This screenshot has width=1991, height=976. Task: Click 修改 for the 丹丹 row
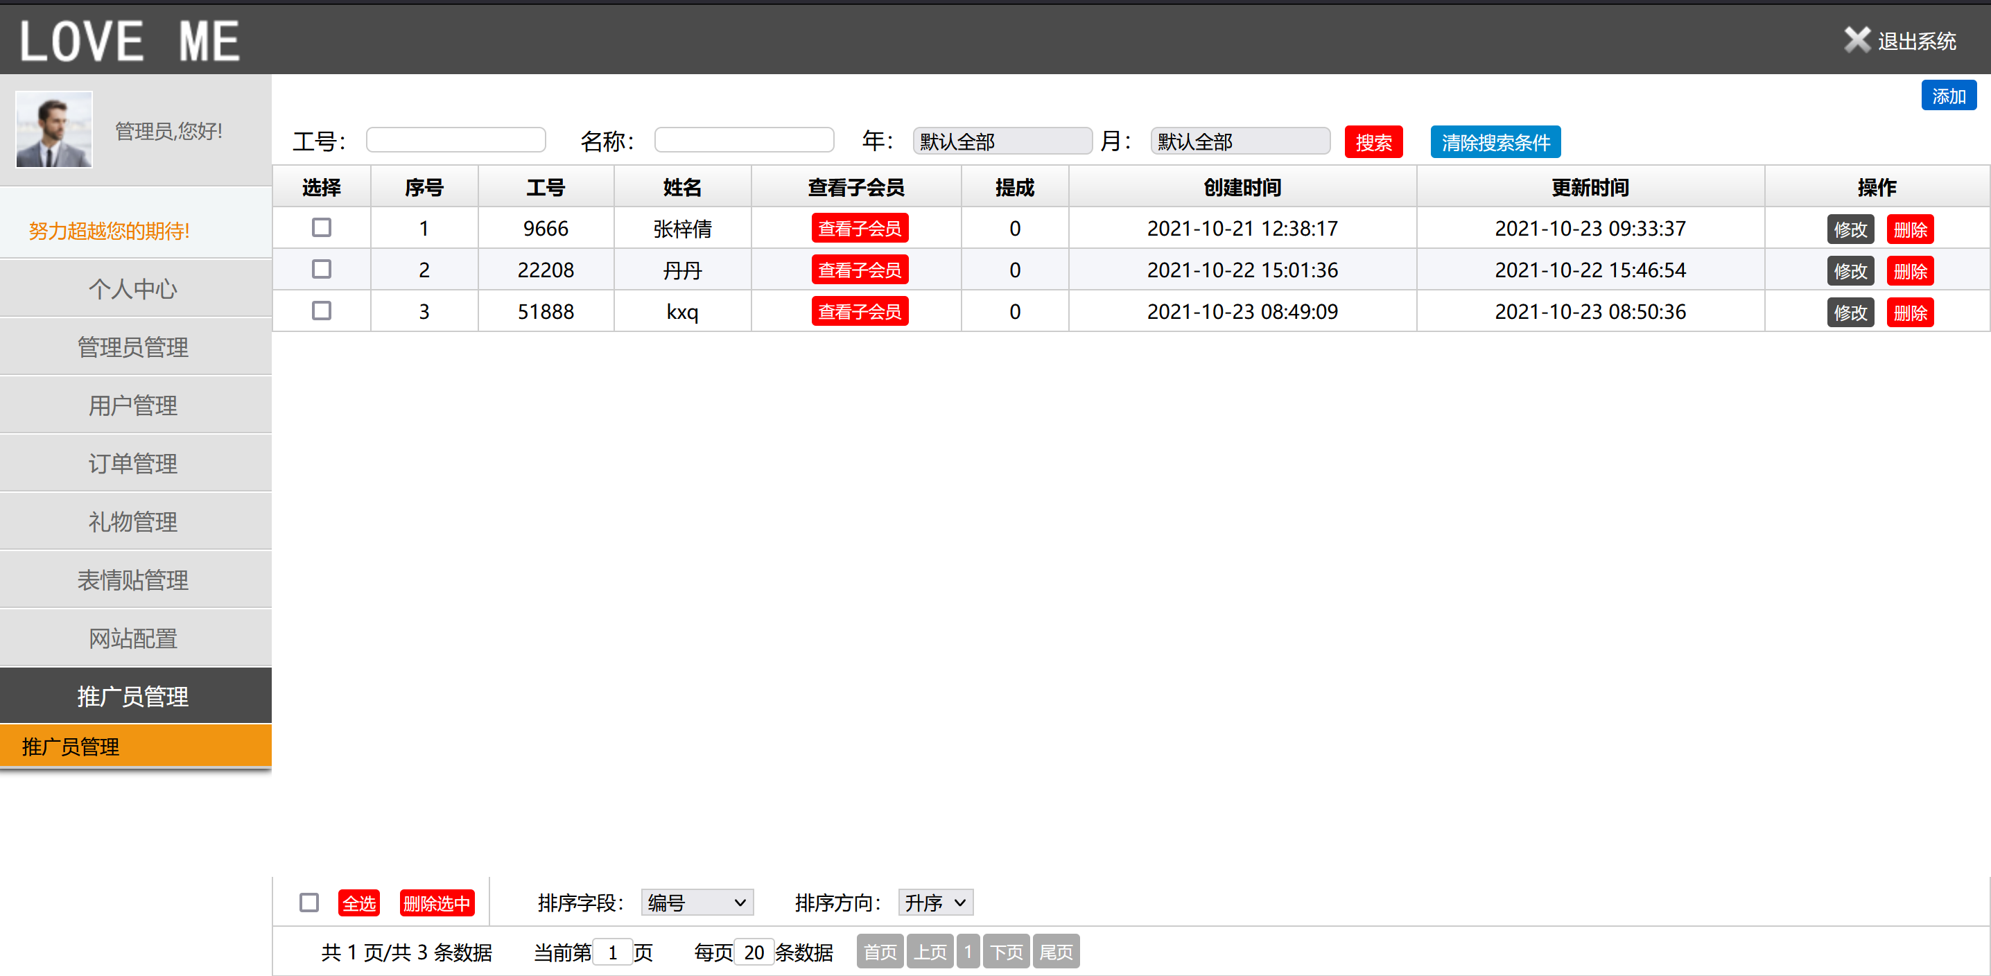[1850, 271]
